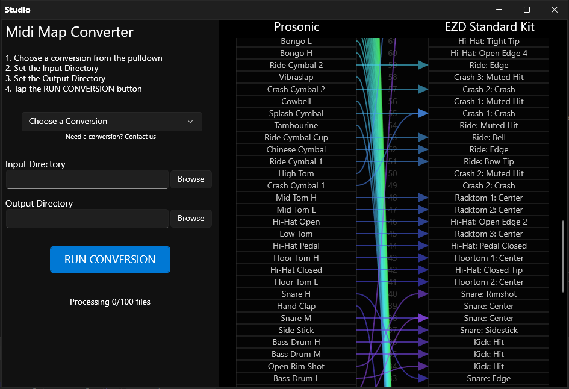Click the chevron arrow in the conversion pulldown
The height and width of the screenshot is (389, 569).
pyautogui.click(x=190, y=122)
